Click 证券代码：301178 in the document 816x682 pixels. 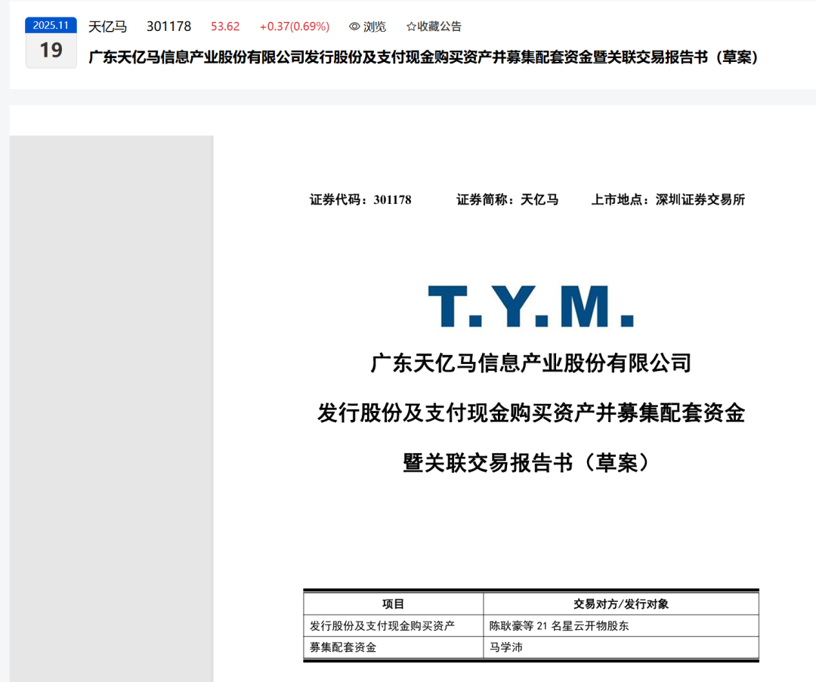[x=360, y=199]
